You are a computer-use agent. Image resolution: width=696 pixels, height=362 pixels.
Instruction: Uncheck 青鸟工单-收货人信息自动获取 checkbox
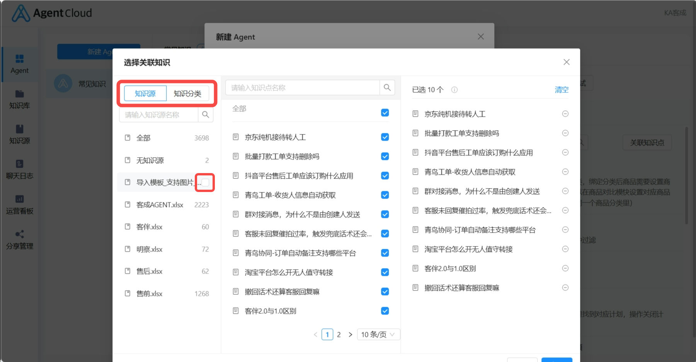tap(385, 195)
